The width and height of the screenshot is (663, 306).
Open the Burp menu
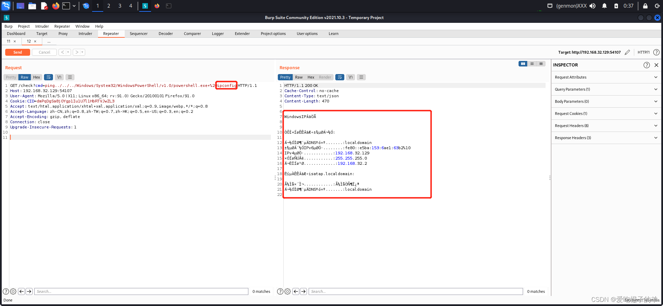coord(8,26)
